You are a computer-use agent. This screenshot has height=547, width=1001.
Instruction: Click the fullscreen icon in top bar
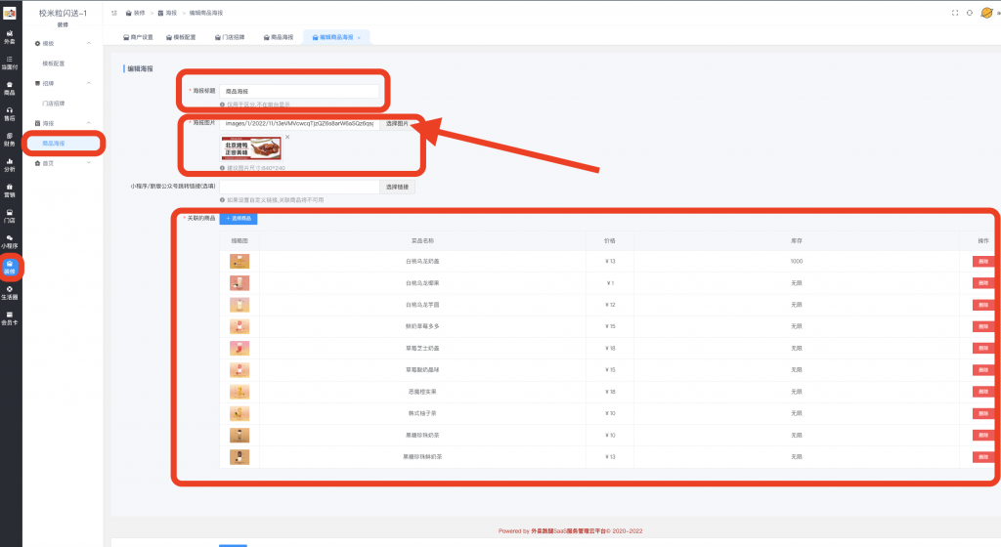click(955, 13)
